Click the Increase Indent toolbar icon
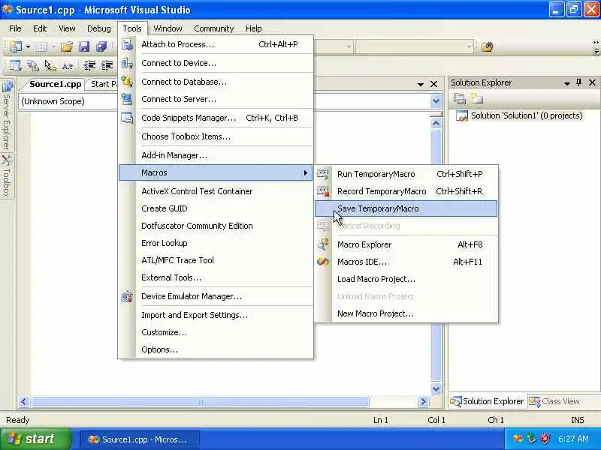601x450 pixels. (107, 66)
